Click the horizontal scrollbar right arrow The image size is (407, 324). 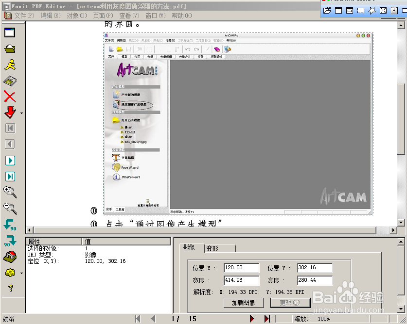[x=393, y=230]
